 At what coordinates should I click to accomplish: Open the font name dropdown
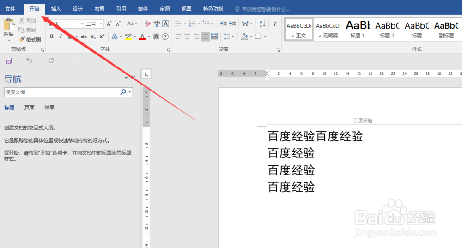tap(82, 24)
